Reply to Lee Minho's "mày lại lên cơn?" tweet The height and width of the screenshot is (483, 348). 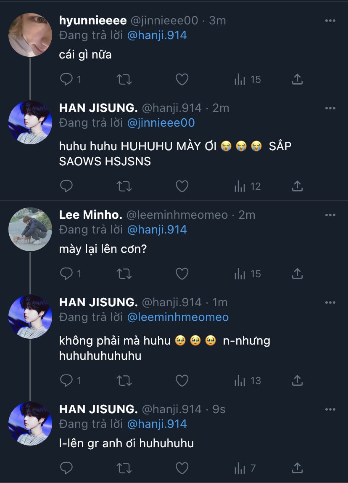coord(67,274)
